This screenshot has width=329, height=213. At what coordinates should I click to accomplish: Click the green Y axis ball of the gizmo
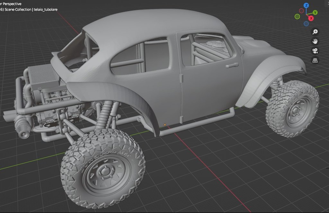315,12
